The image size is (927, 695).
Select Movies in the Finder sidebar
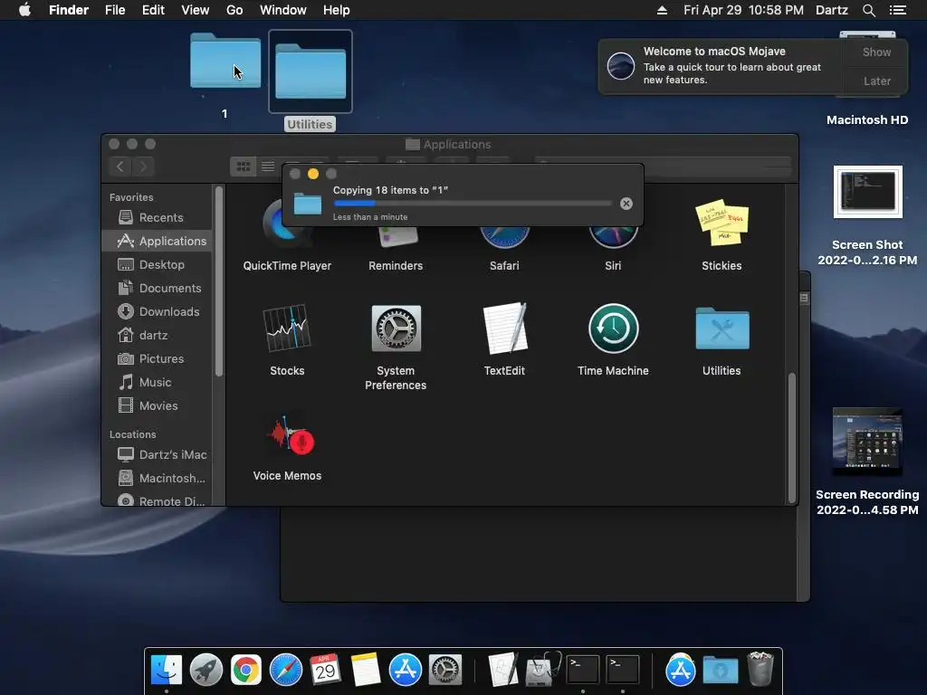pyautogui.click(x=158, y=406)
